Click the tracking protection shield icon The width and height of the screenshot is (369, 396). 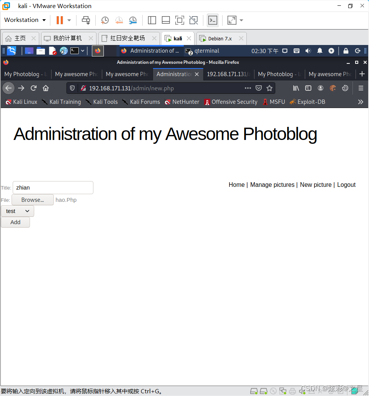[x=72, y=88]
